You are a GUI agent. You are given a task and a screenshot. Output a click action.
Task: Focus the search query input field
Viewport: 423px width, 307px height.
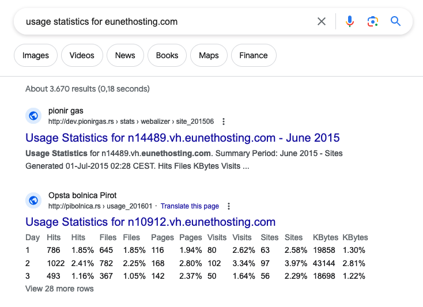(167, 21)
